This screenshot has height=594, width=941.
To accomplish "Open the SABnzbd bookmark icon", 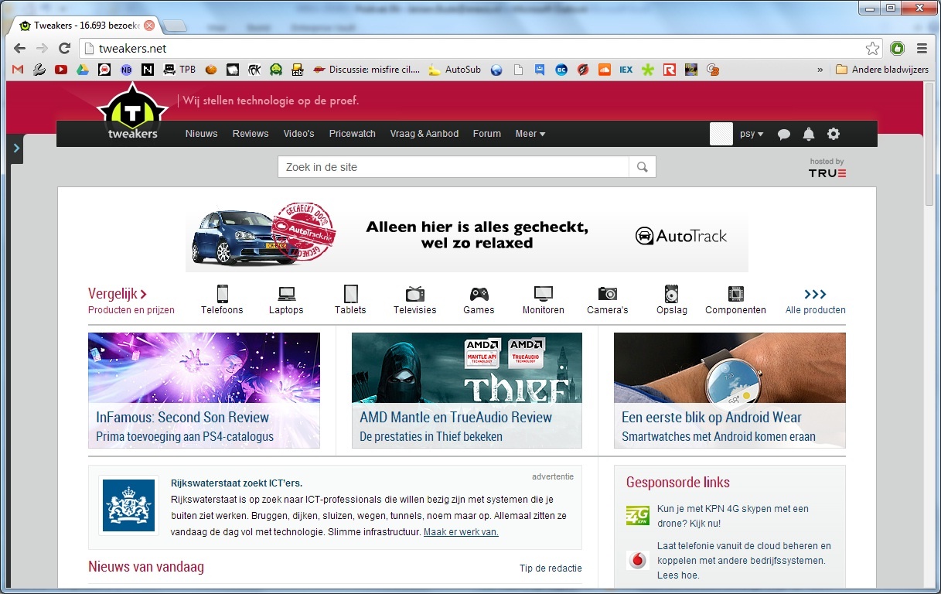I will point(297,70).
